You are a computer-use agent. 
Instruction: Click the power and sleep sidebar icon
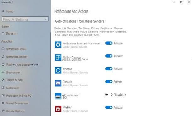[3, 64]
